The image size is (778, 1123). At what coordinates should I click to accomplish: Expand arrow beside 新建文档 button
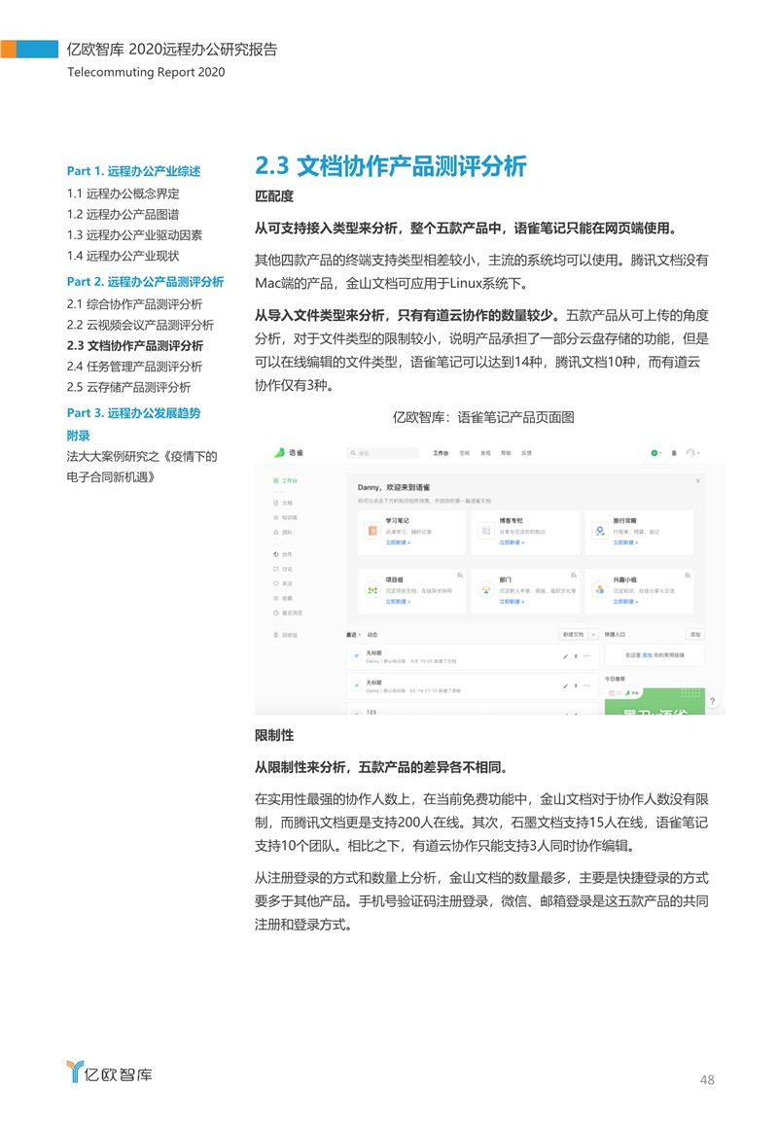pos(593,634)
